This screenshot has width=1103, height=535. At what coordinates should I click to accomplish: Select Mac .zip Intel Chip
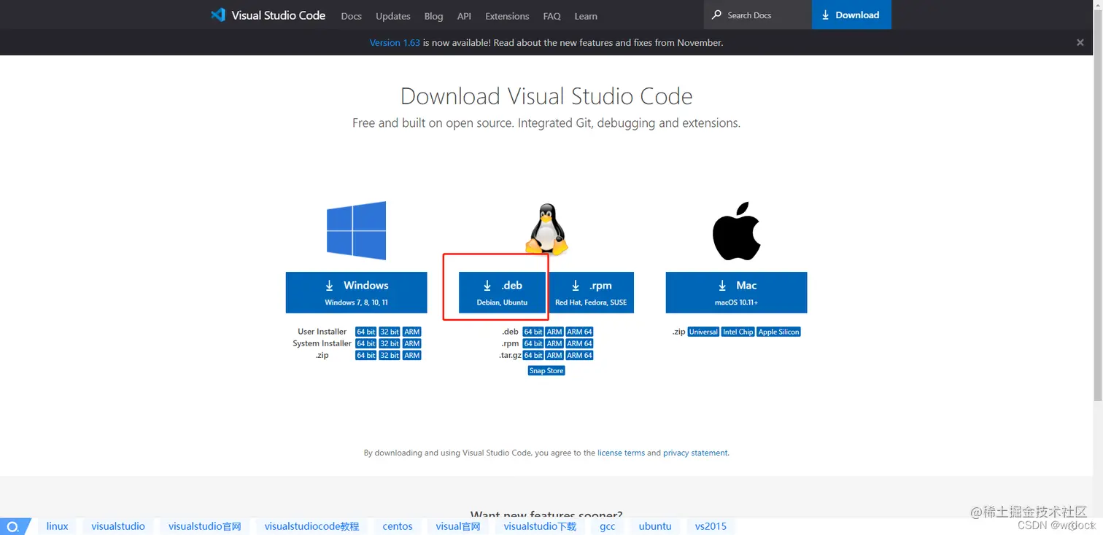coord(738,332)
